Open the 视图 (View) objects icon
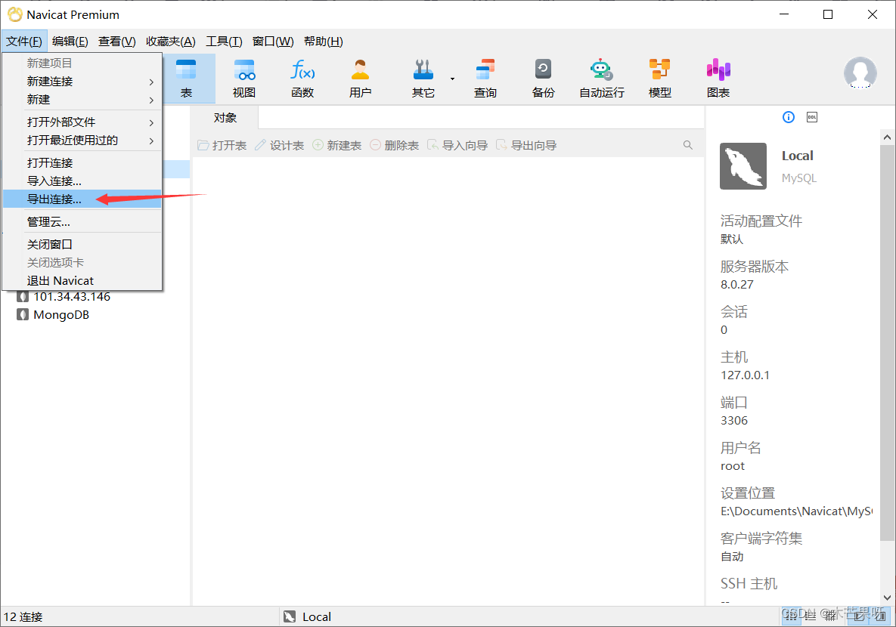Screen dimensions: 896x627 pyautogui.click(x=244, y=79)
